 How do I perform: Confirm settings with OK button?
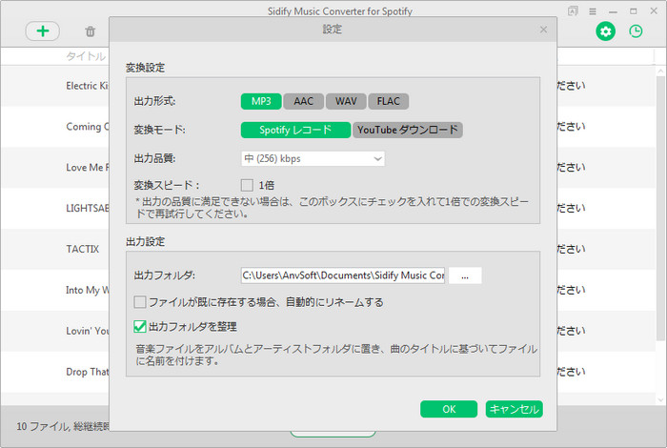point(449,409)
